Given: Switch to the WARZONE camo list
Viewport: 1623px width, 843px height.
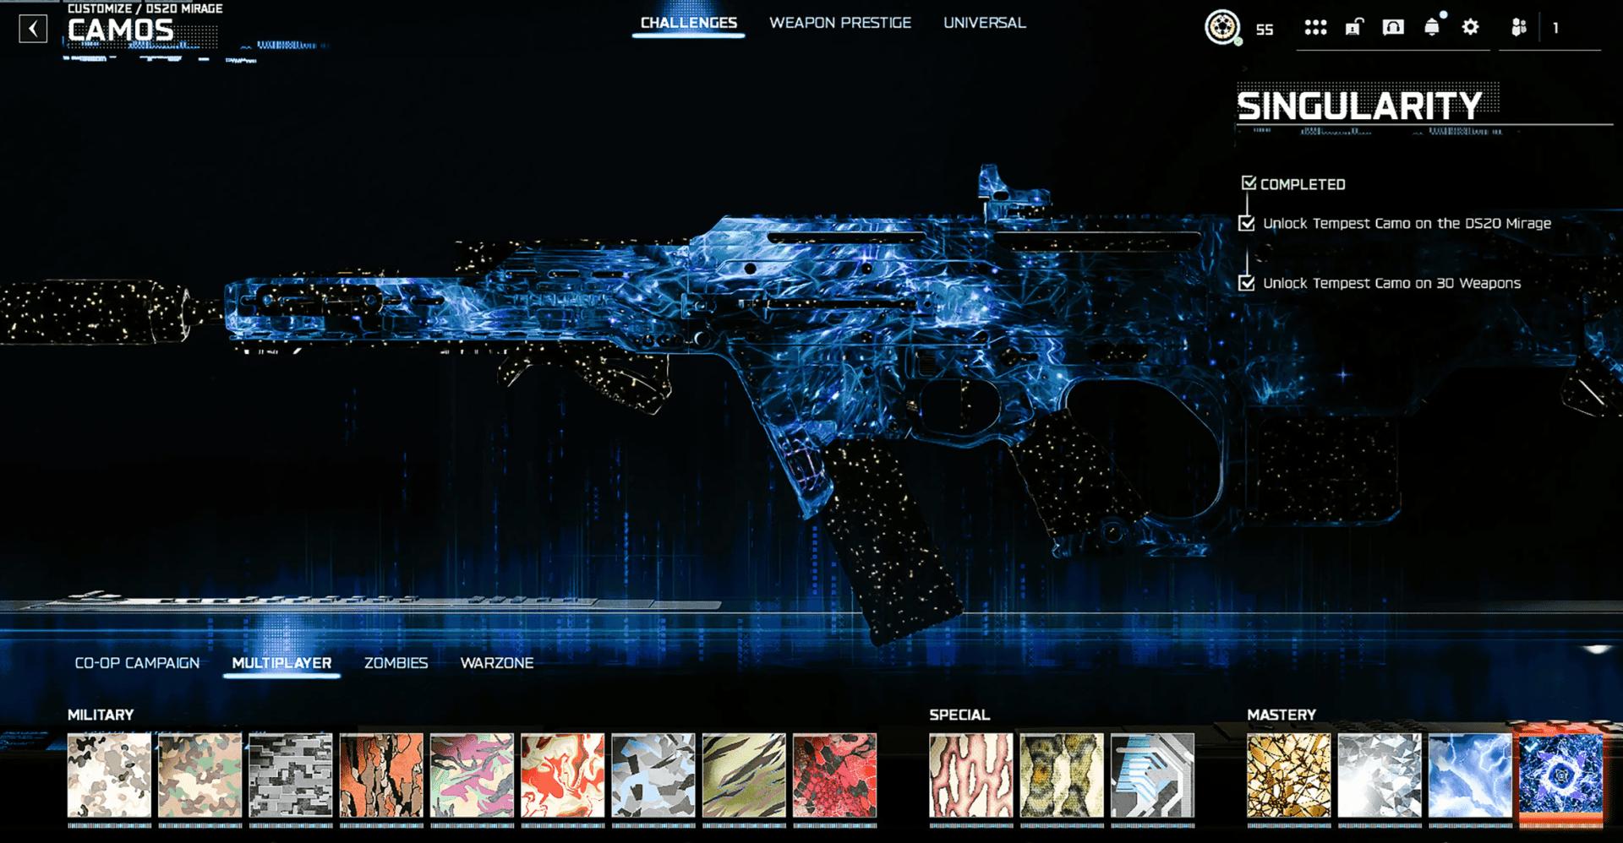Looking at the screenshot, I should [497, 663].
